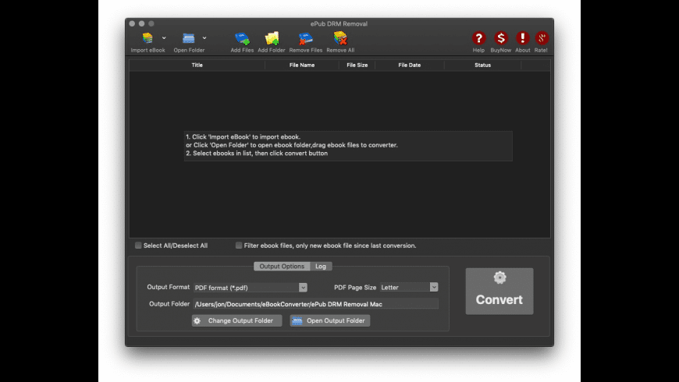Image resolution: width=679 pixels, height=382 pixels.
Task: Sort by the Title column header
Action: (197, 65)
